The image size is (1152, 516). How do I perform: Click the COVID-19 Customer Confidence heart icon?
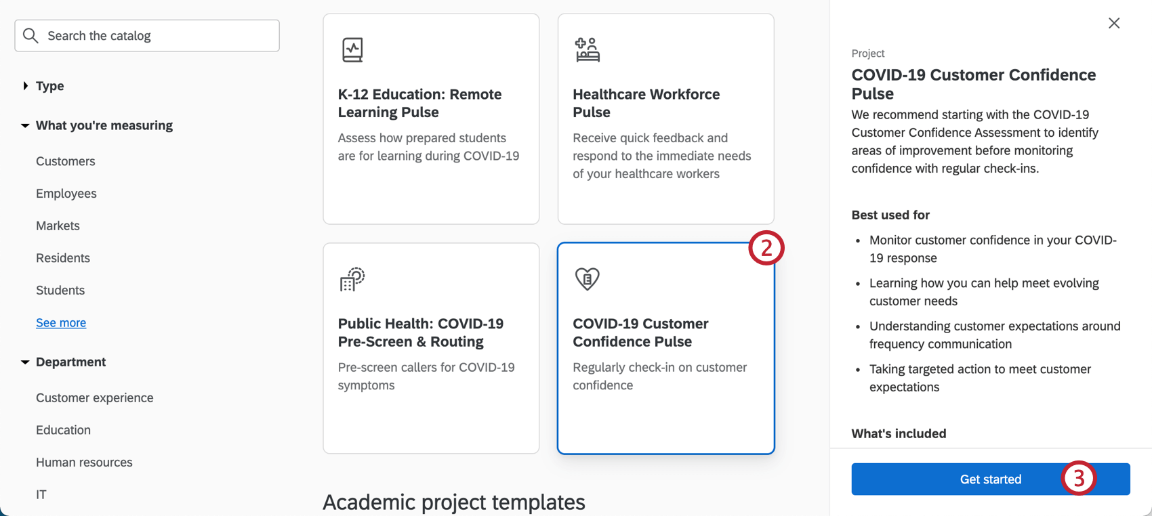click(587, 278)
